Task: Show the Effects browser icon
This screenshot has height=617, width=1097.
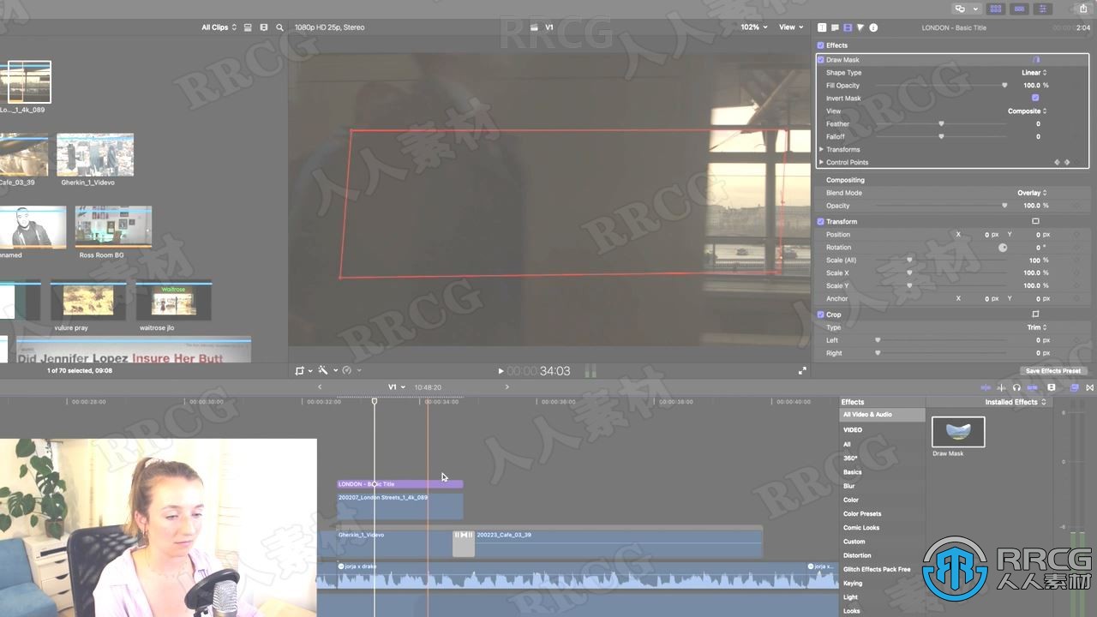Action: coord(1074,387)
